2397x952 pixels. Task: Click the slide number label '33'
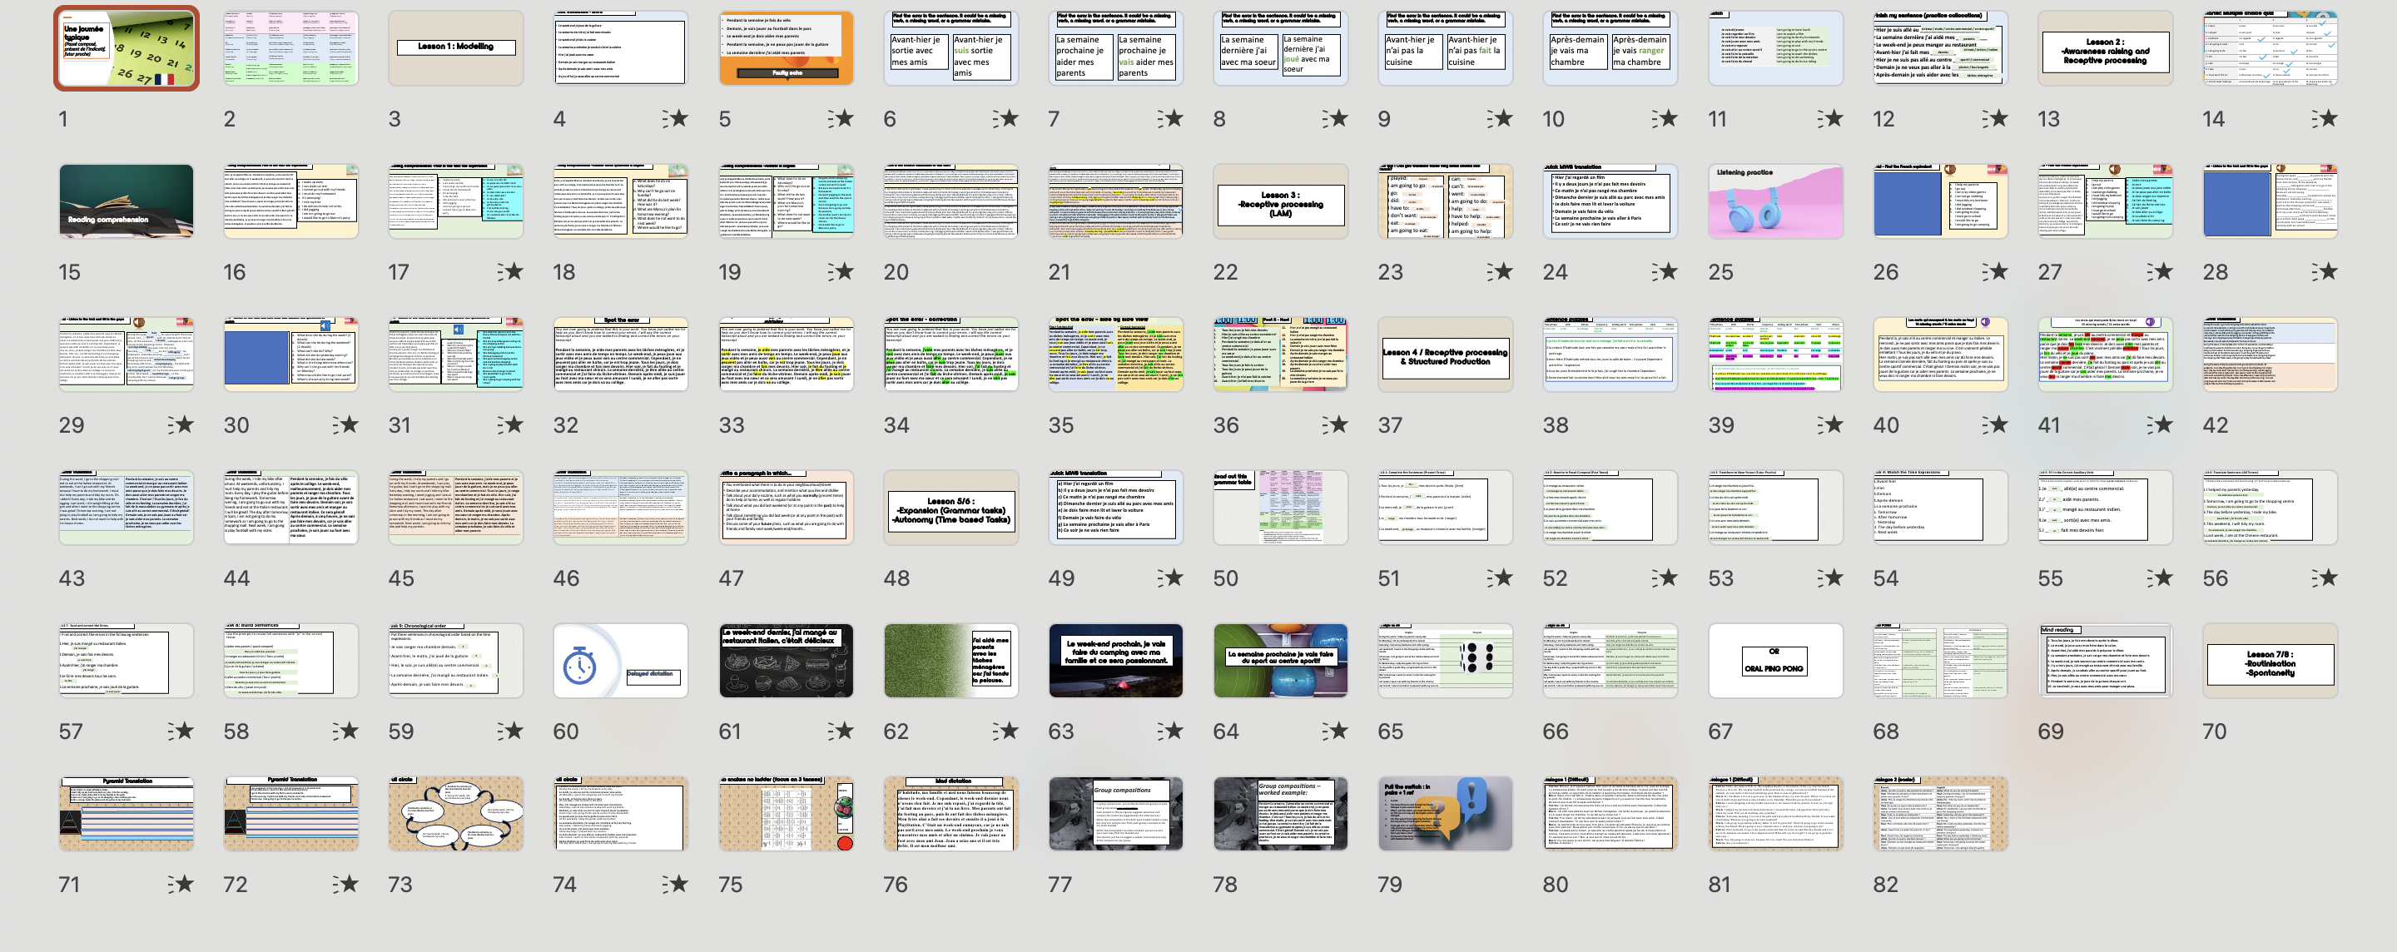coord(732,425)
